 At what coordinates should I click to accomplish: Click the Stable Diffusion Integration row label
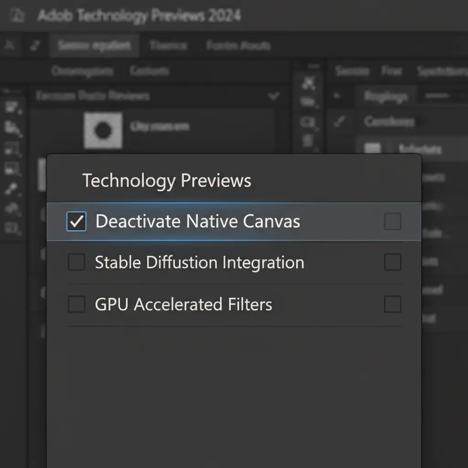coord(199,263)
